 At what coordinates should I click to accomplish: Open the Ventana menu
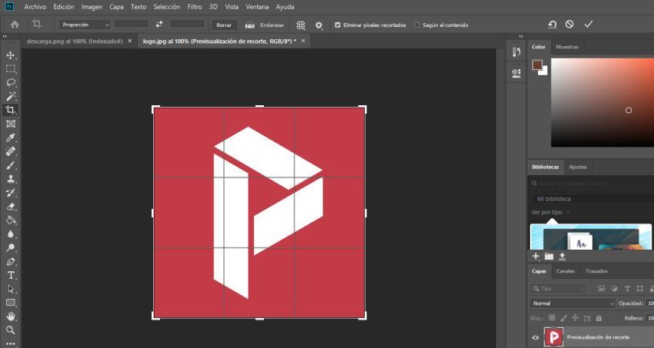[x=257, y=7]
